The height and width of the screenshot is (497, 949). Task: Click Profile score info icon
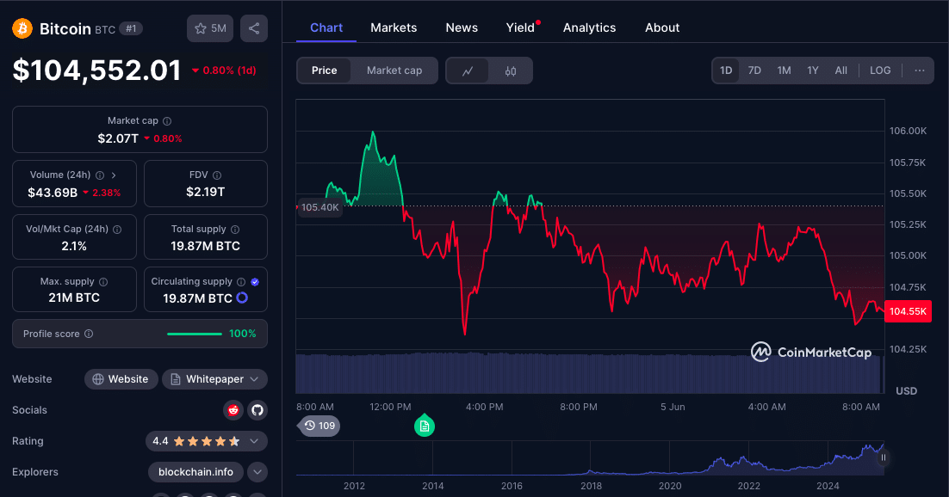(89, 334)
